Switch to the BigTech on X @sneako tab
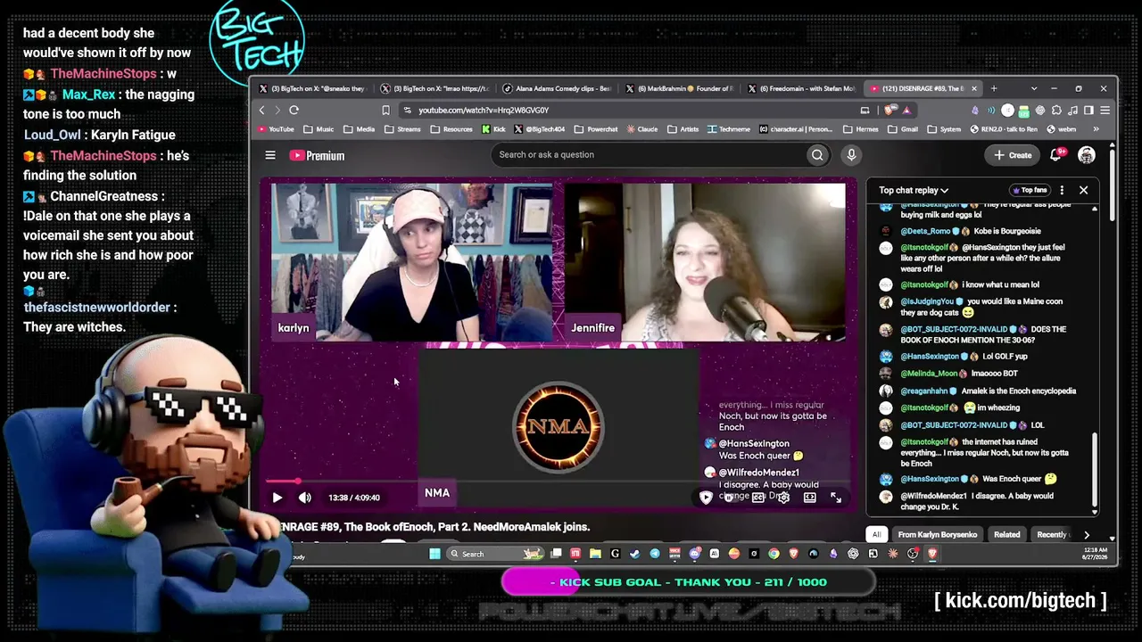The width and height of the screenshot is (1142, 642). coord(313,88)
